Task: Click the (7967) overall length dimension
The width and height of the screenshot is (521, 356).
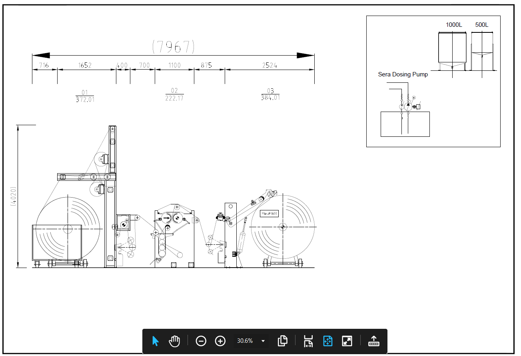Action: click(x=174, y=47)
